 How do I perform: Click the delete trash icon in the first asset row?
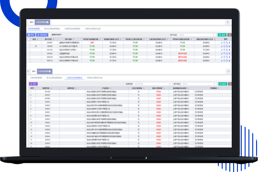[229, 43]
